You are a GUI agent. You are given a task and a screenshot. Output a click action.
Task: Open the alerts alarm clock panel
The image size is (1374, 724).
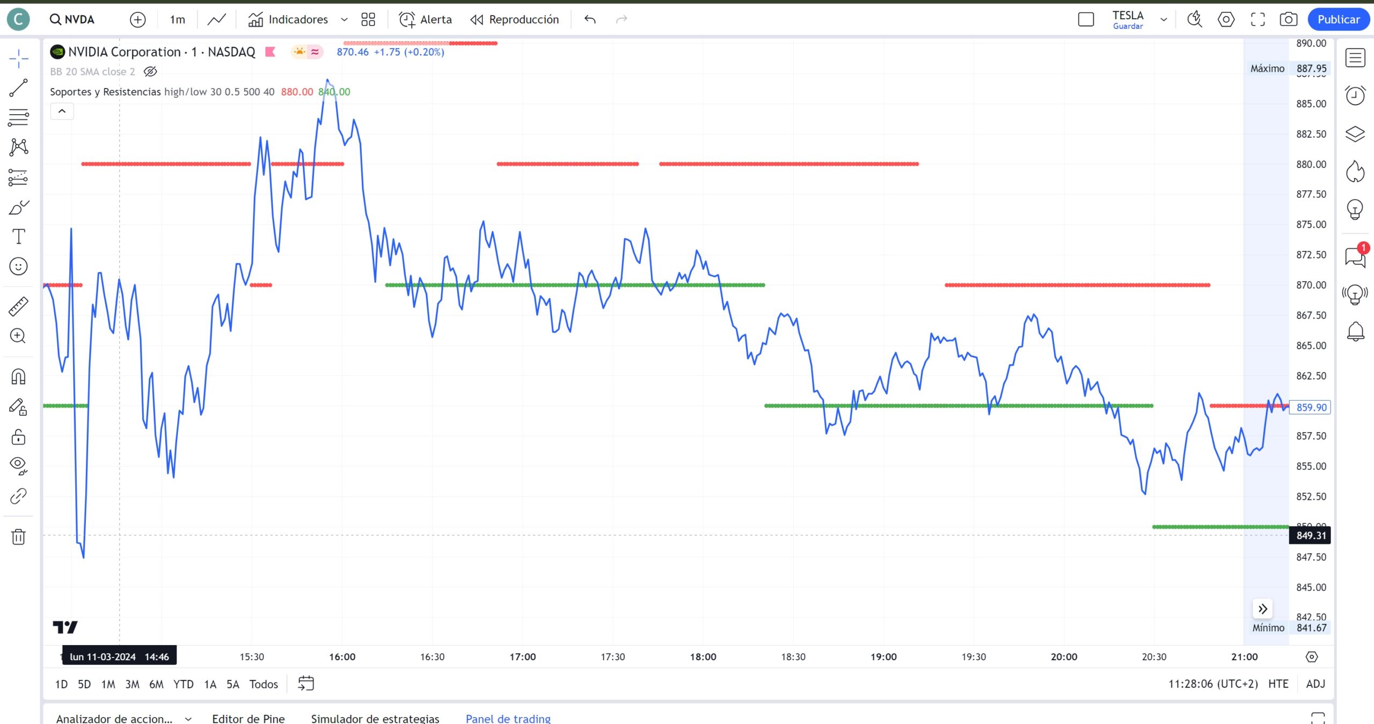click(1355, 95)
